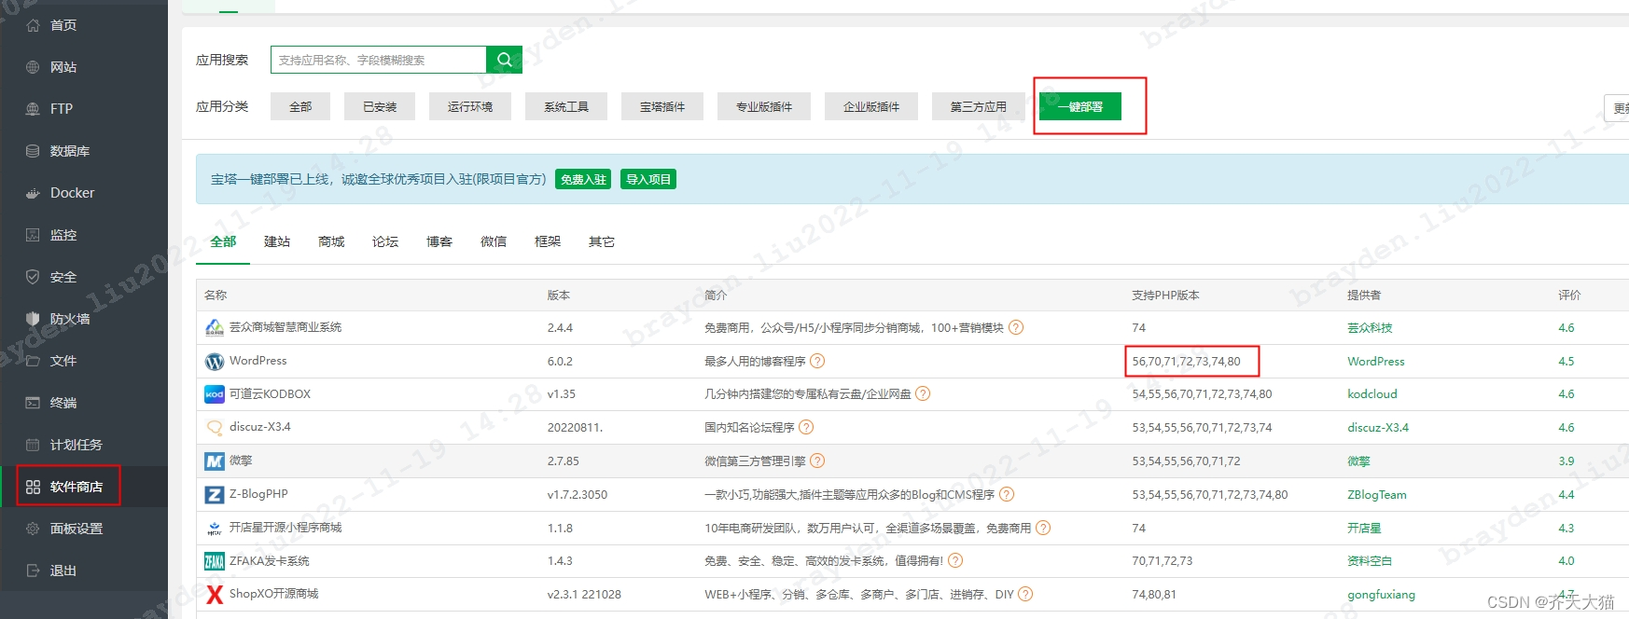Click the gear icon for 面板设置
1629x619 pixels.
click(x=33, y=529)
